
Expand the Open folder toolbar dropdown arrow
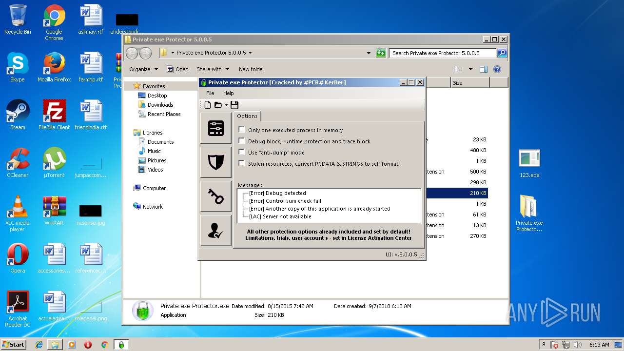[226, 105]
